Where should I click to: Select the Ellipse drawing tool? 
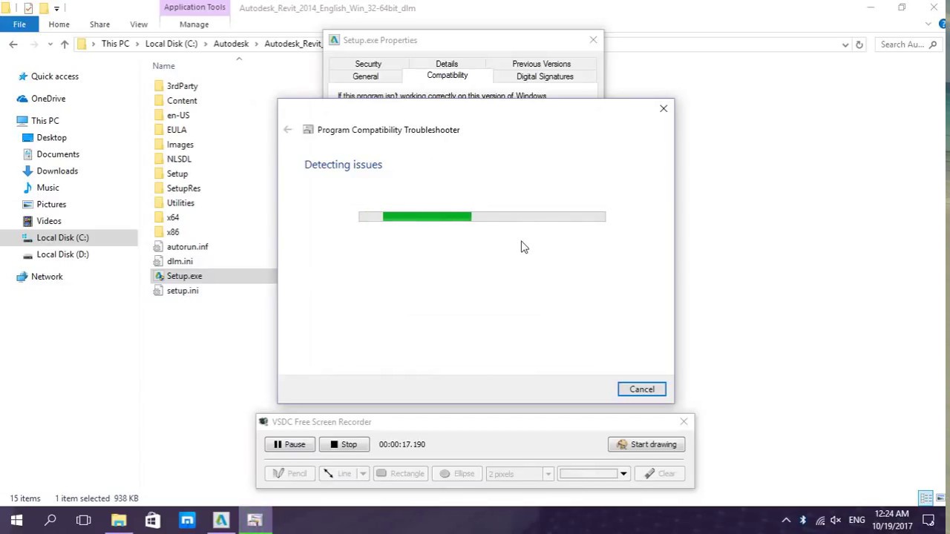pos(456,473)
